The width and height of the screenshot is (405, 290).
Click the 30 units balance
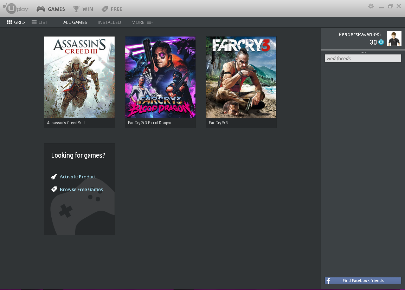tap(373, 42)
